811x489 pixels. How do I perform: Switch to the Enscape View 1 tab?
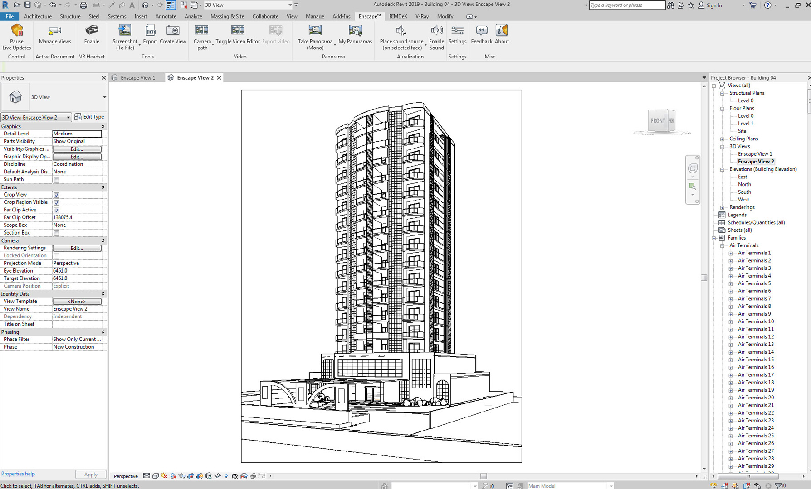tap(137, 78)
